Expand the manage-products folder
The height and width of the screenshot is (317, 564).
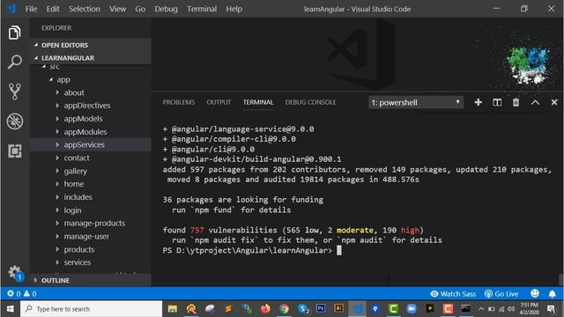click(90, 223)
